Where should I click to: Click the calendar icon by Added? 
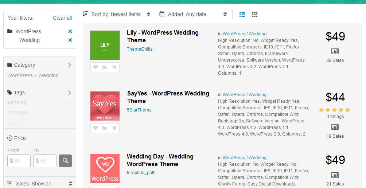[x=162, y=14]
